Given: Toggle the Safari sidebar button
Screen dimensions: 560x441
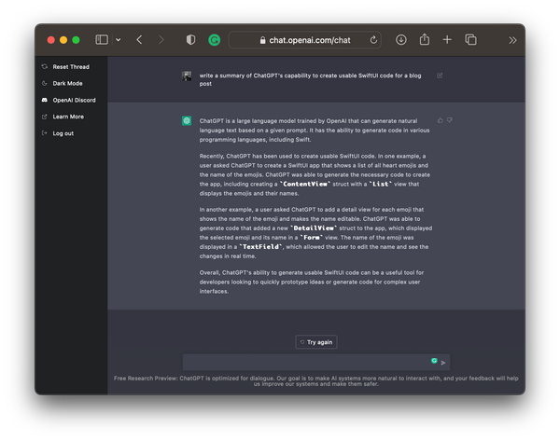Looking at the screenshot, I should (100, 40).
